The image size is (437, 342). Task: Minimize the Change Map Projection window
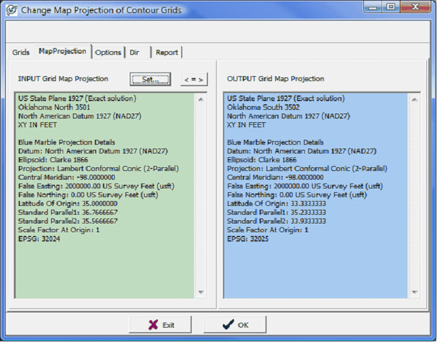(373, 7)
